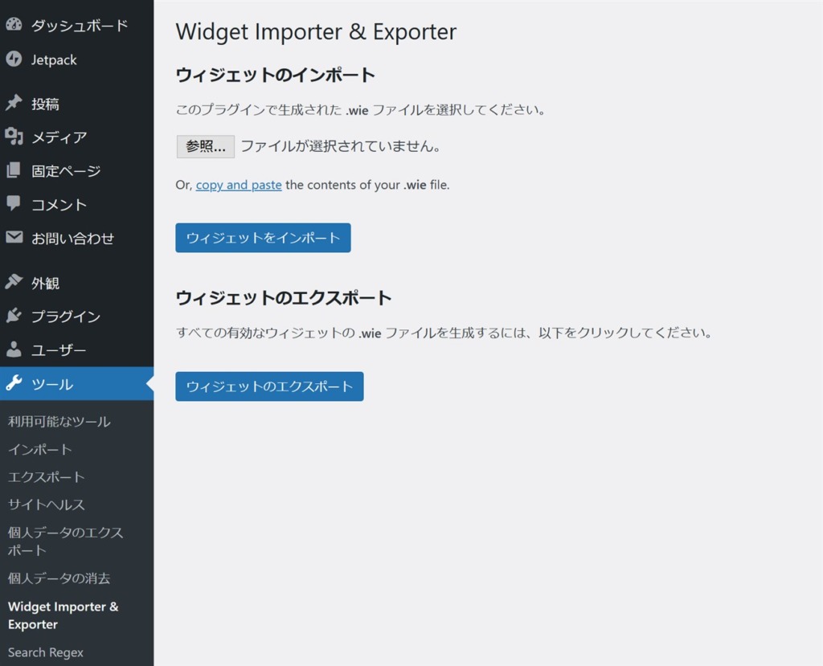Click the ウィジェットのインポート section heading

tap(275, 75)
